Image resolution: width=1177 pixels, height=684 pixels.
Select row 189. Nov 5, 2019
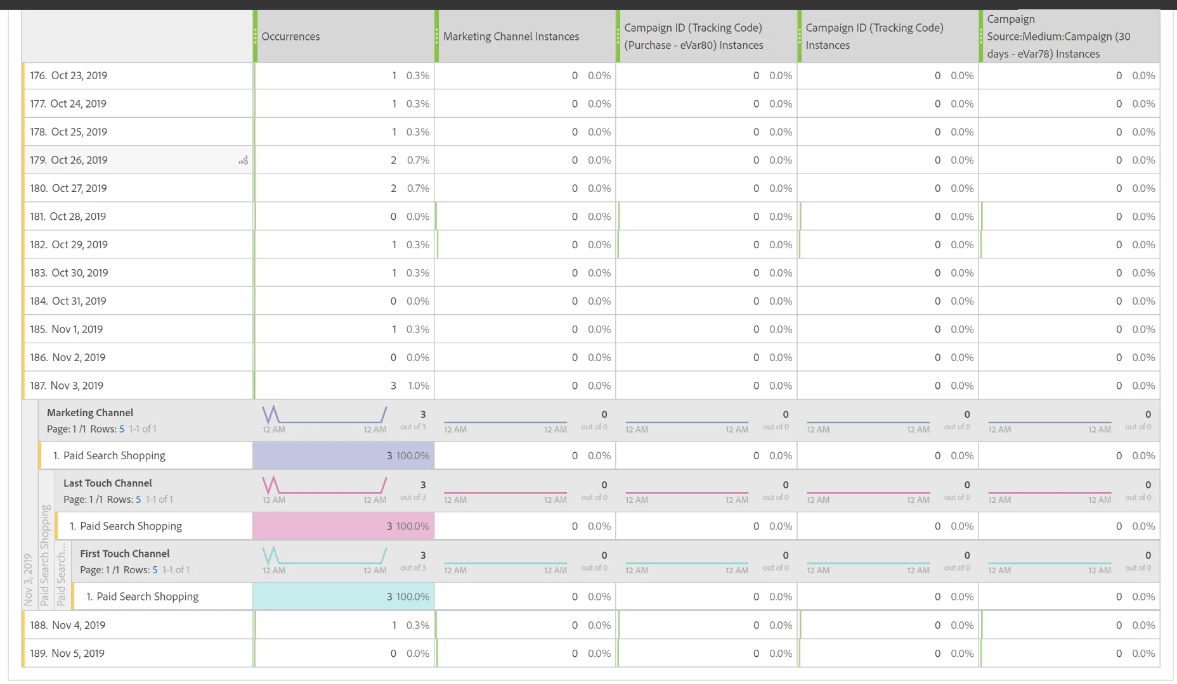pyautogui.click(x=138, y=654)
